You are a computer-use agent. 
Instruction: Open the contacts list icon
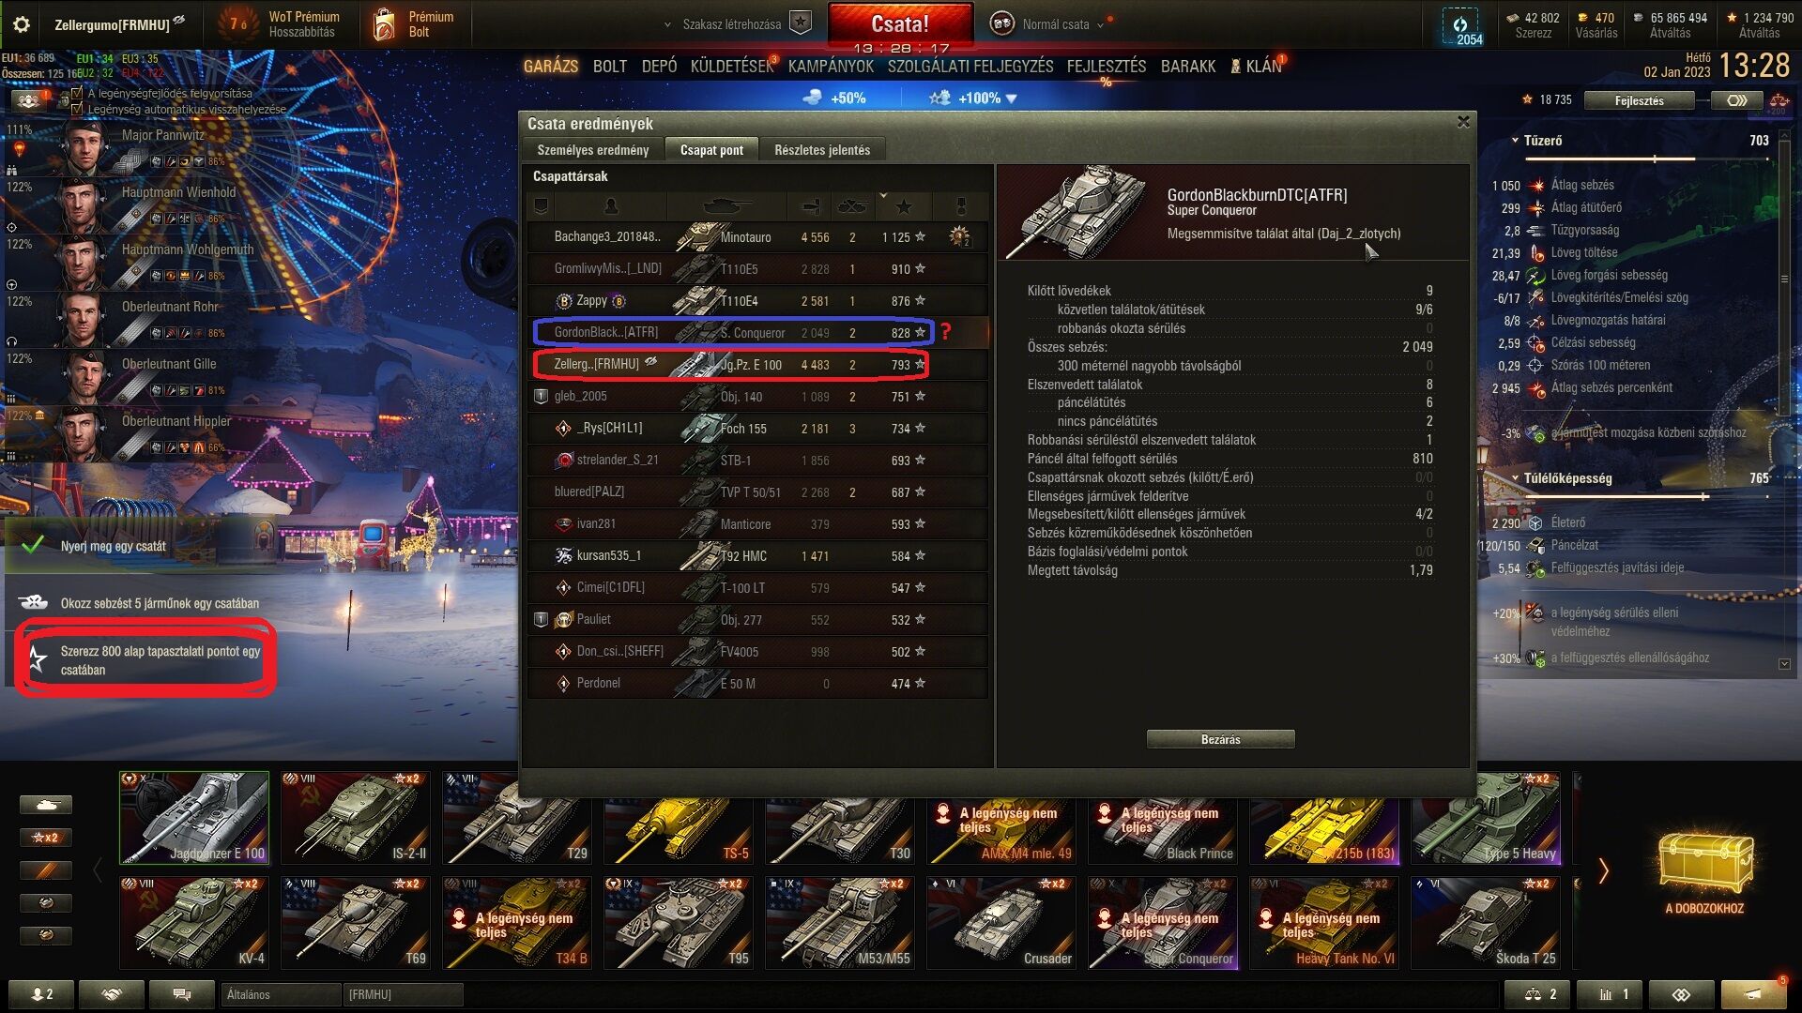click(41, 994)
